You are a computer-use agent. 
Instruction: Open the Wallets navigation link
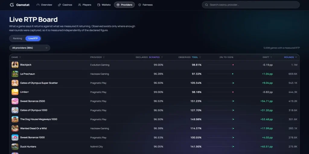104,5
